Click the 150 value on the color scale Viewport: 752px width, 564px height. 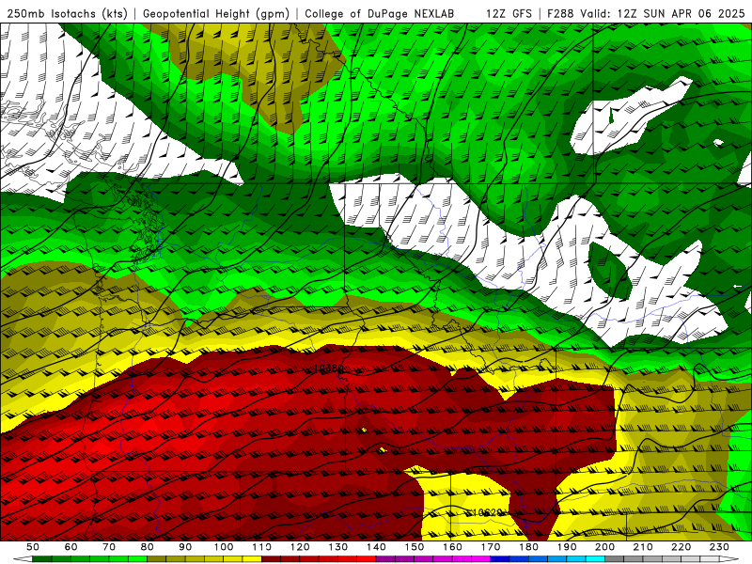click(415, 547)
